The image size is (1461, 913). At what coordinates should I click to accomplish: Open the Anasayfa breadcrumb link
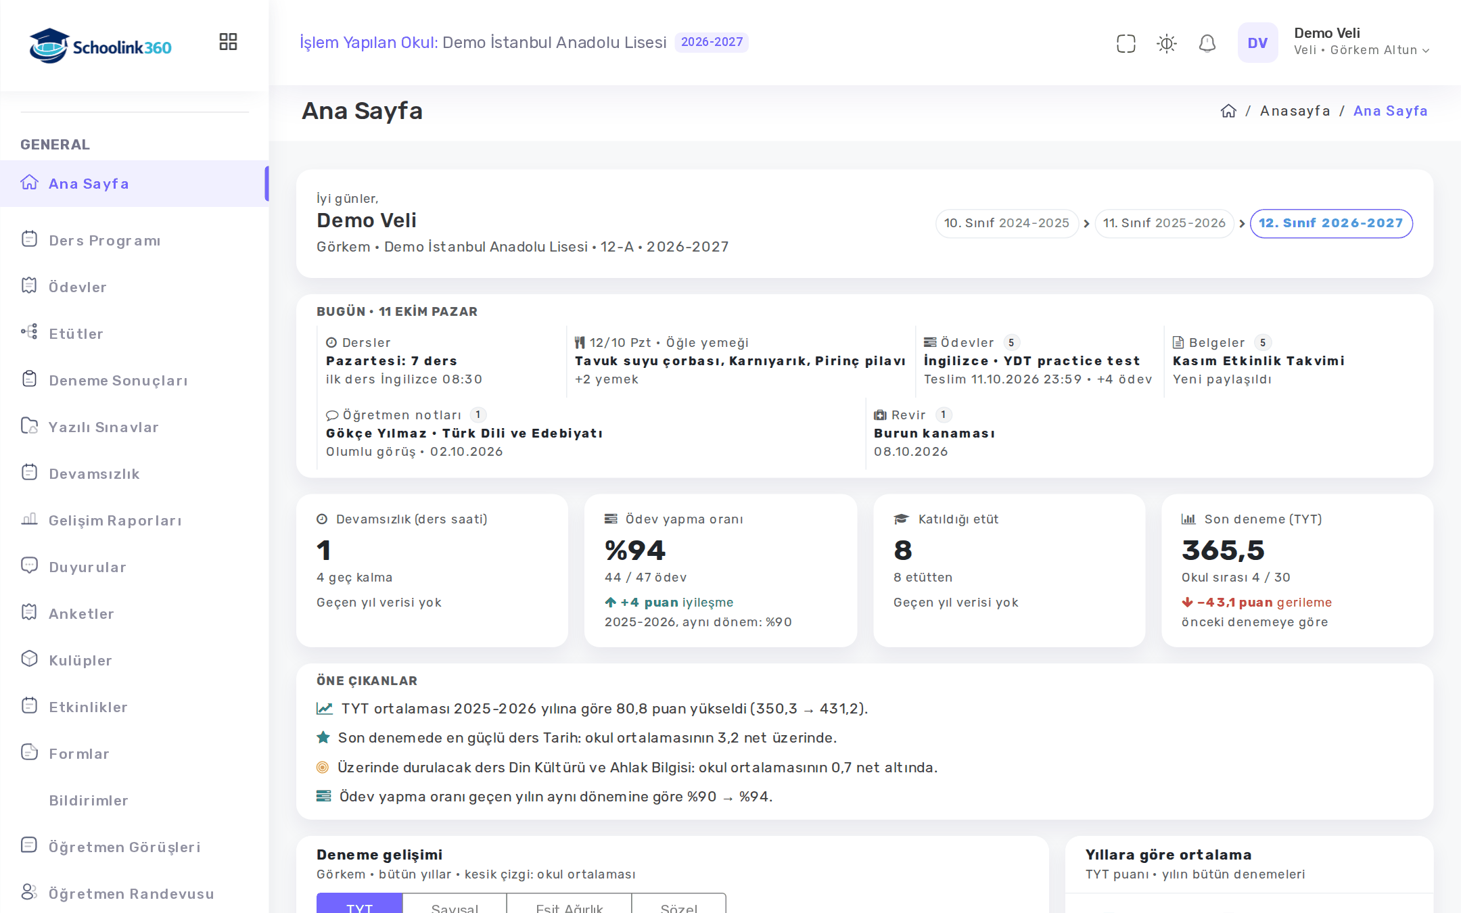[x=1295, y=111]
